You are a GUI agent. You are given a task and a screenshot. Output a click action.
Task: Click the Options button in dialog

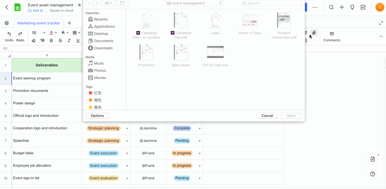(97, 116)
